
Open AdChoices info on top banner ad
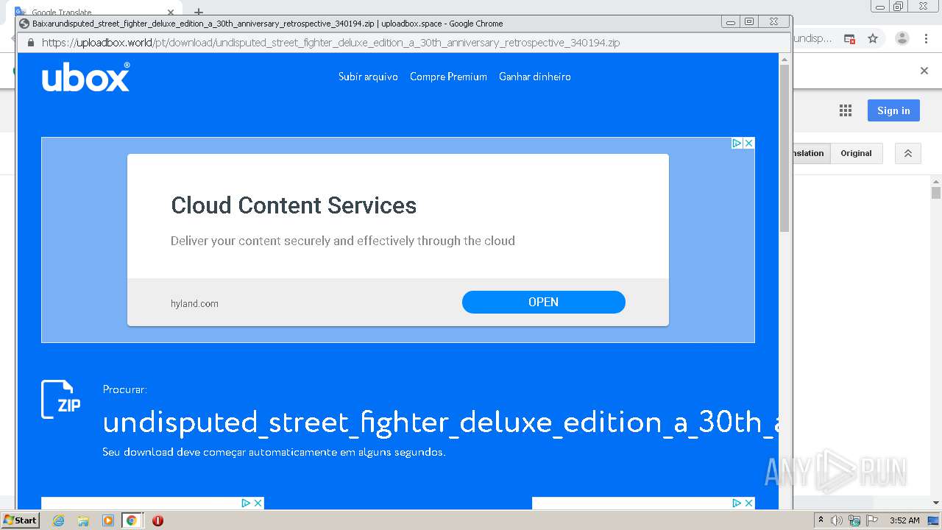pyautogui.click(x=737, y=144)
